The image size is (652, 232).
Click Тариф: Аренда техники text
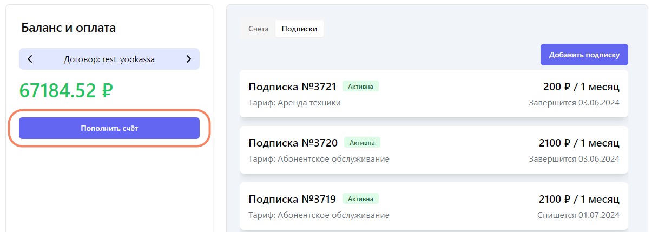point(294,103)
